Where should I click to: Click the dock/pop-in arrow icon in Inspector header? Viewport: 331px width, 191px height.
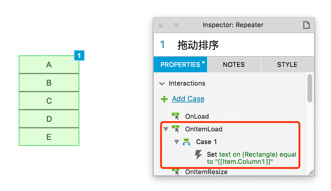pos(162,25)
